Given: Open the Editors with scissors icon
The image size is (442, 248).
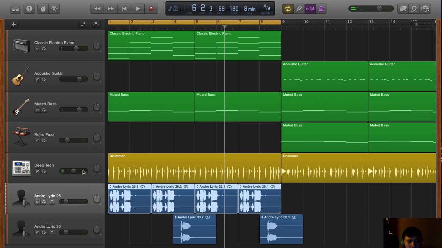Looking at the screenshot, I should 54,9.
